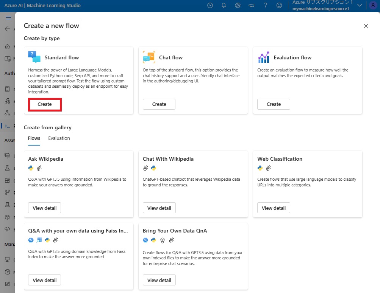Open the settings gear in header

pyautogui.click(x=238, y=5)
